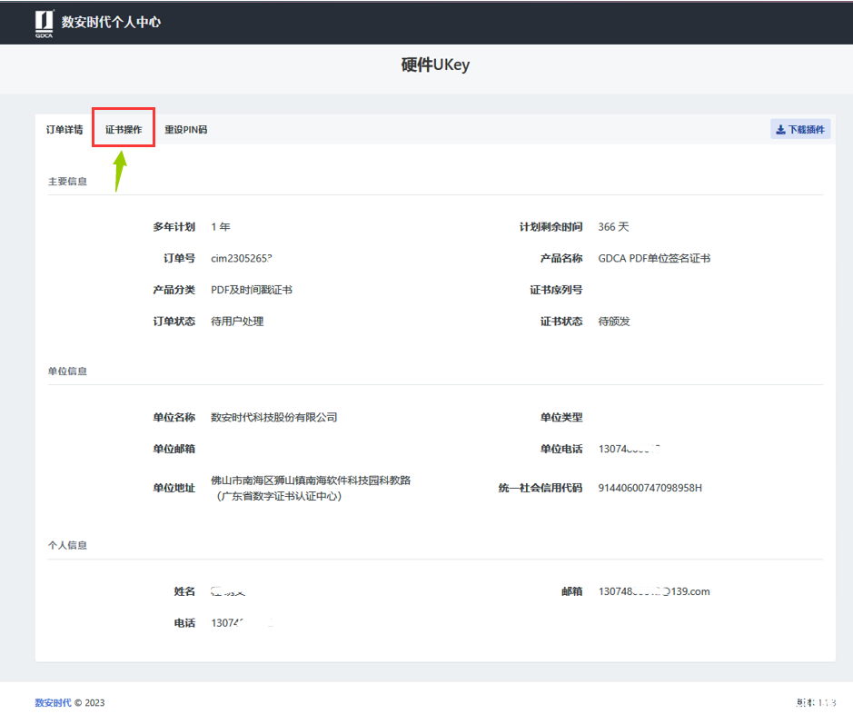
Task: Click the 硬件UKey page heading
Action: (435, 64)
